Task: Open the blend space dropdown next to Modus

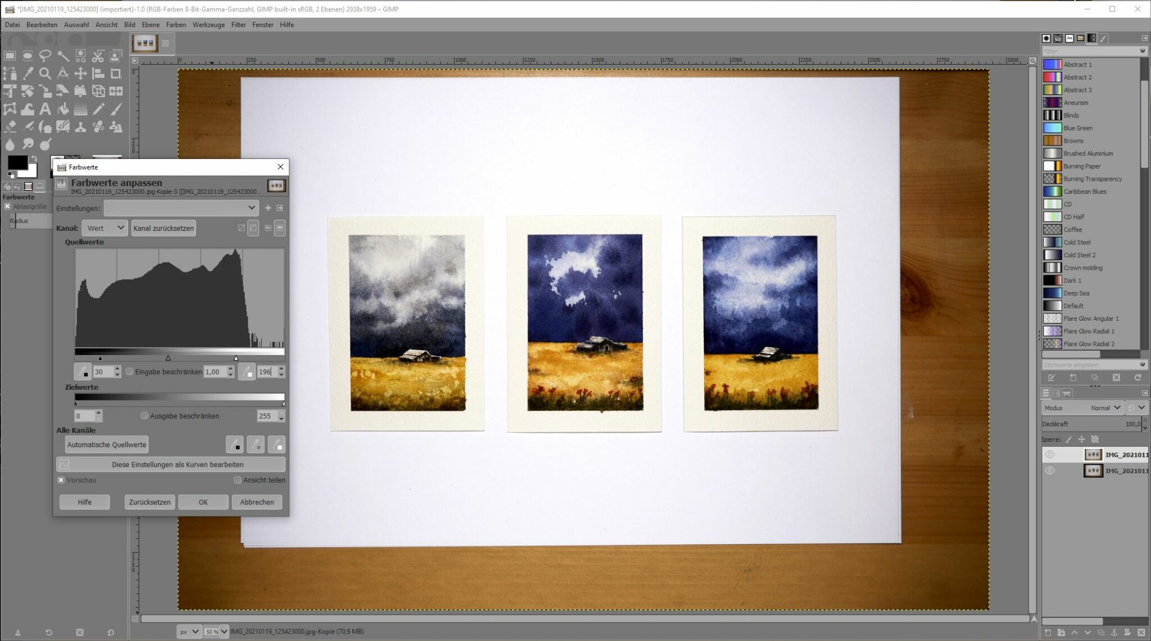Action: tap(1136, 408)
